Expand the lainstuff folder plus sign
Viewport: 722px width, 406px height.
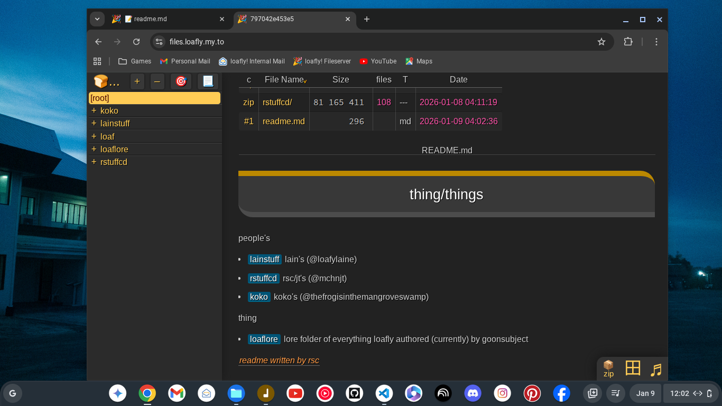94,123
